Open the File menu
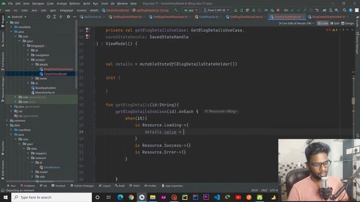Image resolution: width=360 pixels, height=202 pixels. coord(10,3)
